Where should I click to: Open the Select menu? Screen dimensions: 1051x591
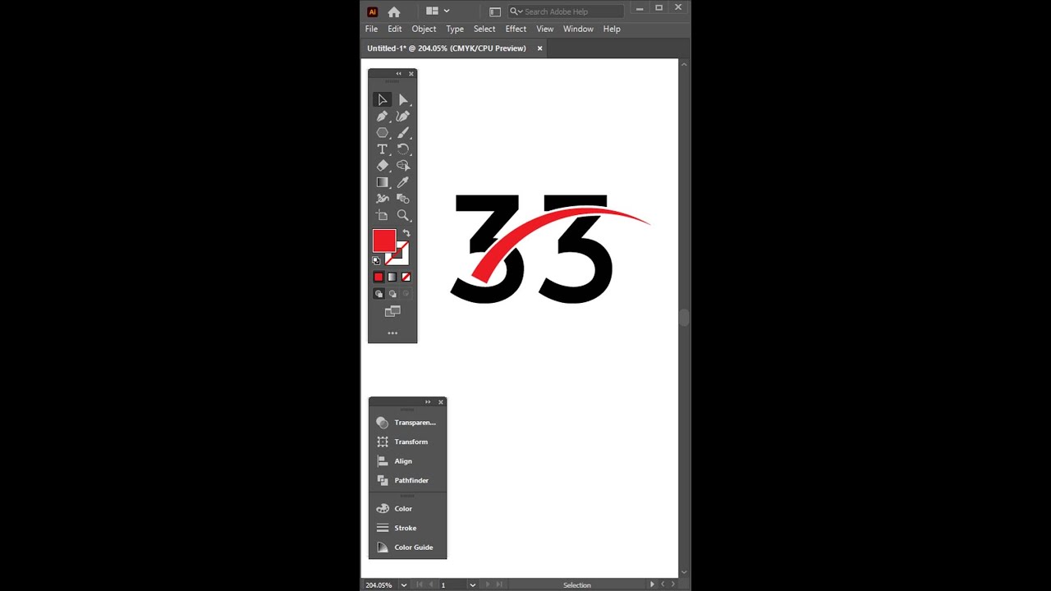[484, 29]
